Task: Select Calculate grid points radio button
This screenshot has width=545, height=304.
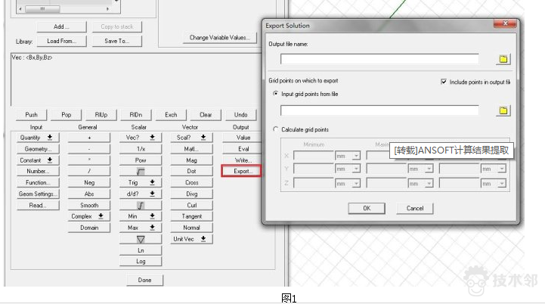Action: pos(275,130)
